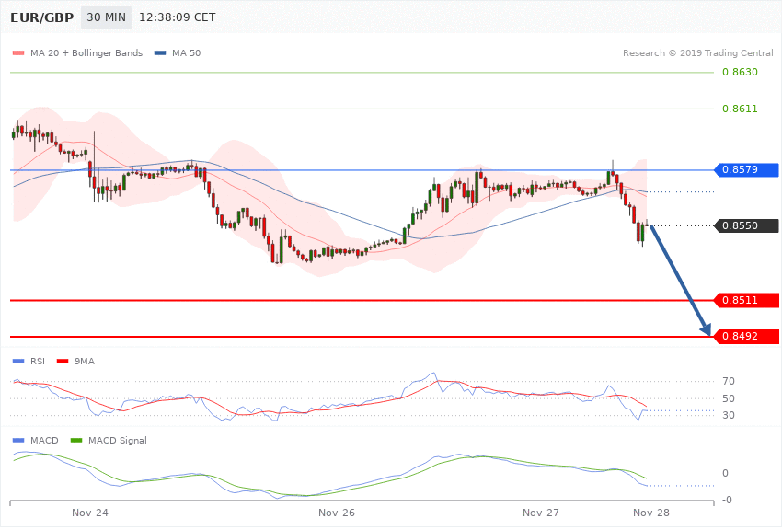Viewport: 782px width, 530px height.
Task: Click the red 0.8492 support price tag
Action: [746, 336]
